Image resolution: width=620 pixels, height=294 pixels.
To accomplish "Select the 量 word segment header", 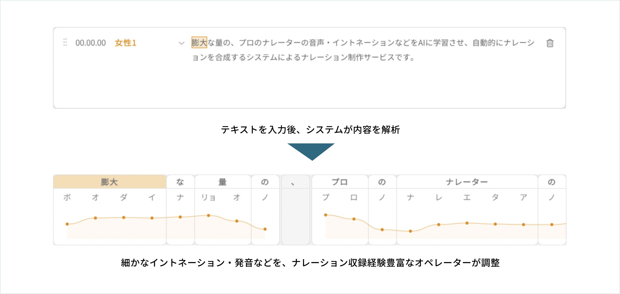I will click(222, 182).
